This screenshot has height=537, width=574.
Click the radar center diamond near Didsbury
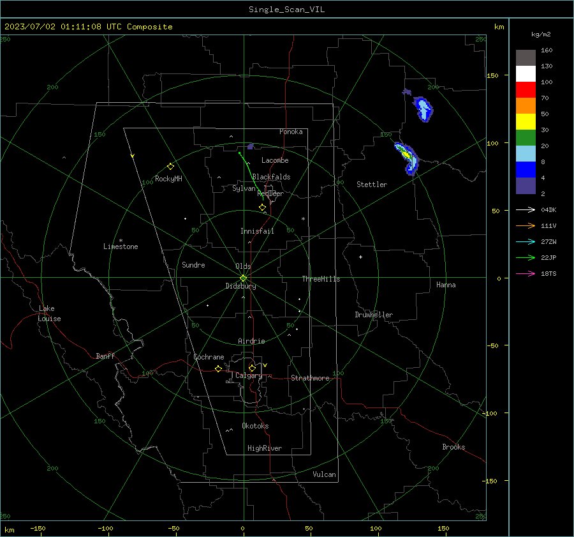point(244,278)
